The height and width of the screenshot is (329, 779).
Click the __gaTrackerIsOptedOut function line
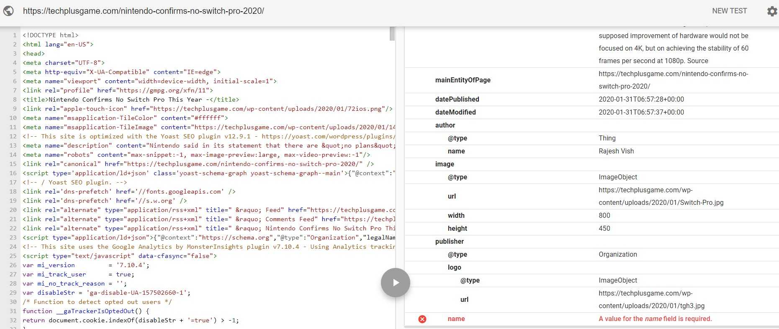coord(86,311)
